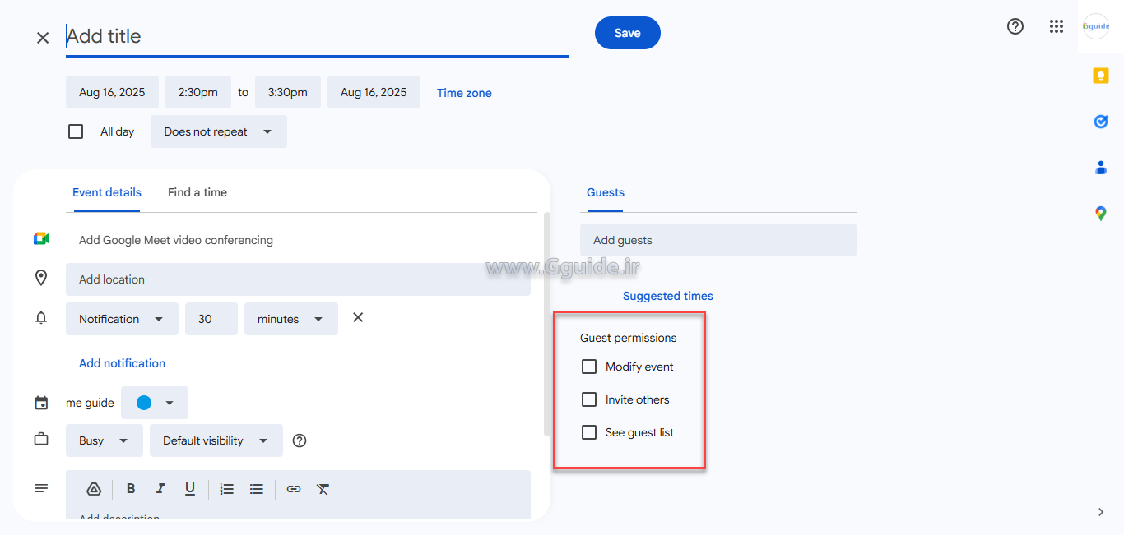This screenshot has height=535, width=1124.
Task: Insert a numbered list in description
Action: [x=226, y=489]
